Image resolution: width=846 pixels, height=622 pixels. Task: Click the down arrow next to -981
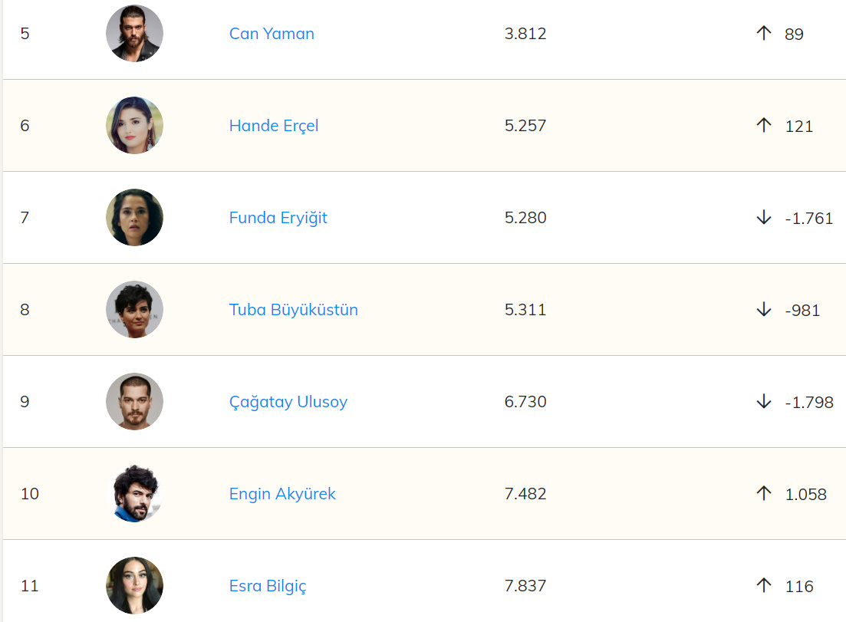coord(763,310)
